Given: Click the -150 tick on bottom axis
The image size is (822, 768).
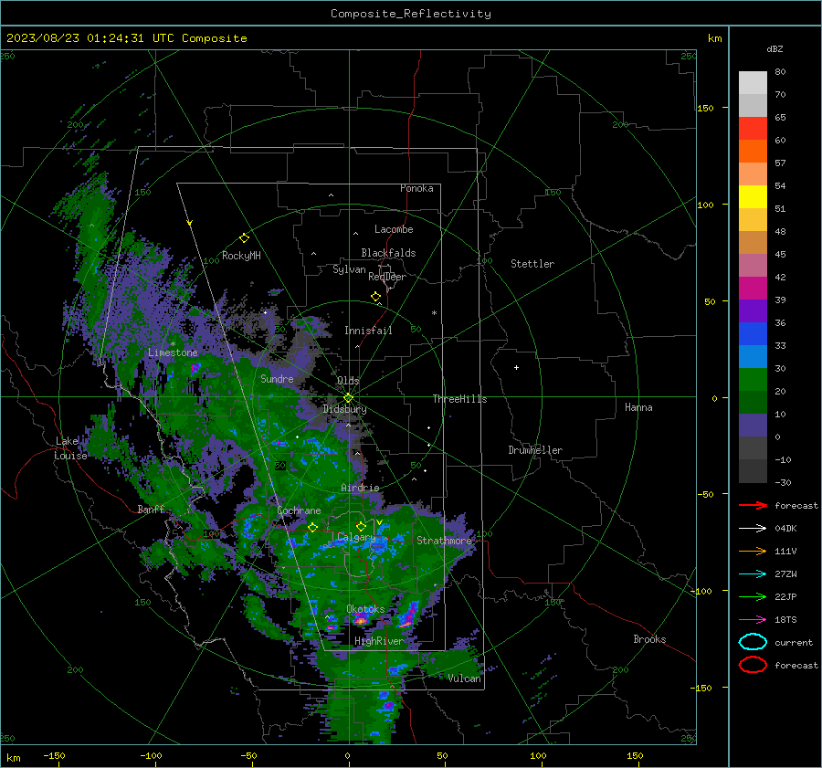Looking at the screenshot, I should tap(54, 755).
